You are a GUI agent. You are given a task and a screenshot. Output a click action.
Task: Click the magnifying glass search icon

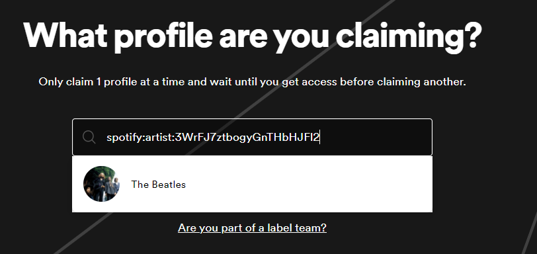[89, 138]
